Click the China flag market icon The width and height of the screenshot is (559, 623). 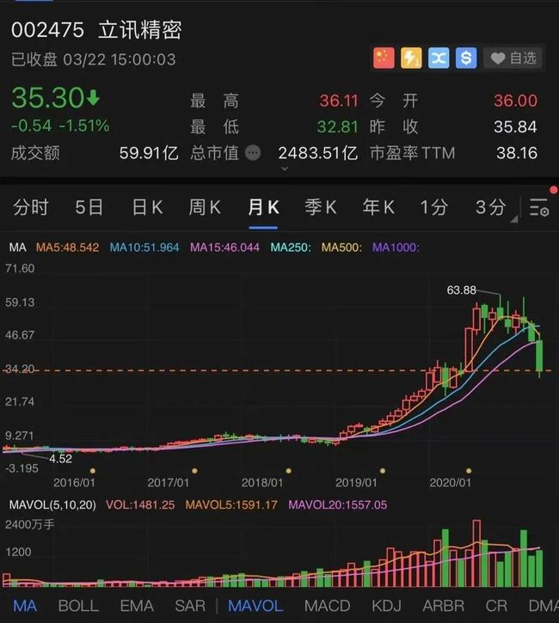pos(384,58)
